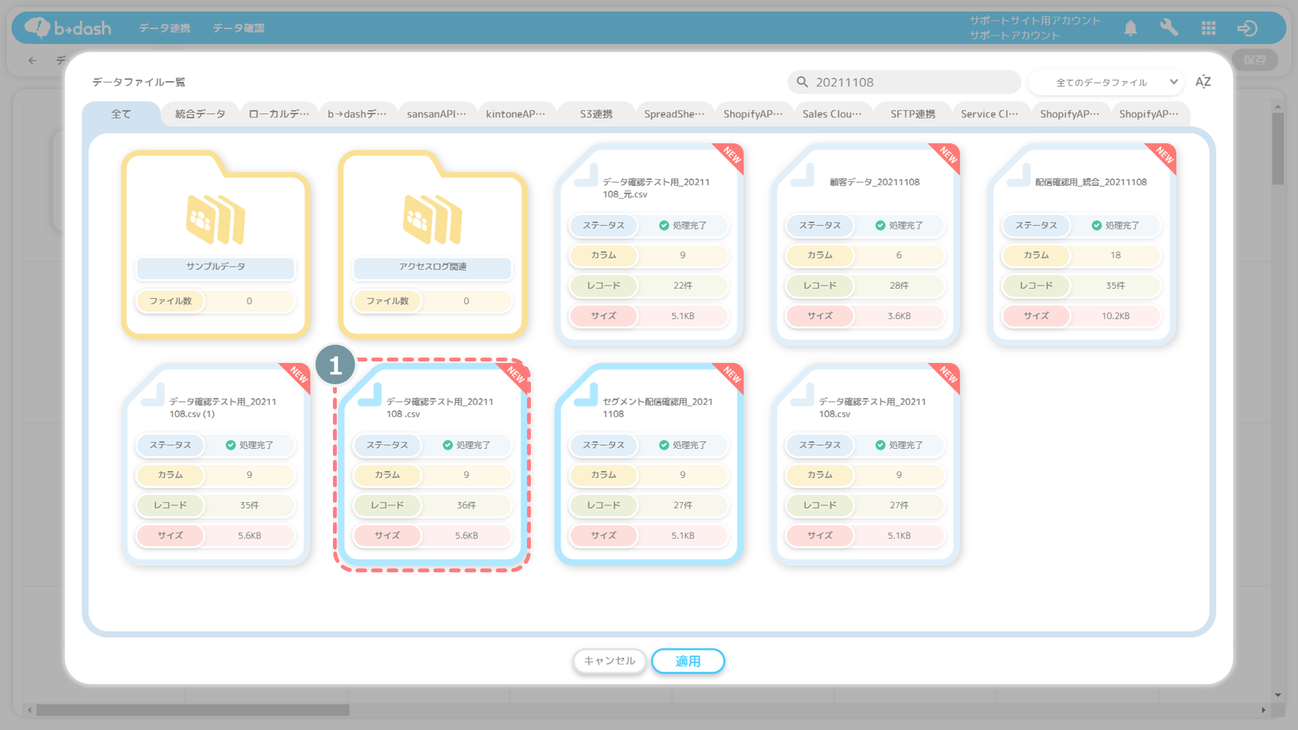
Task: Switch to the kintoneAP… tab
Action: [x=516, y=114]
